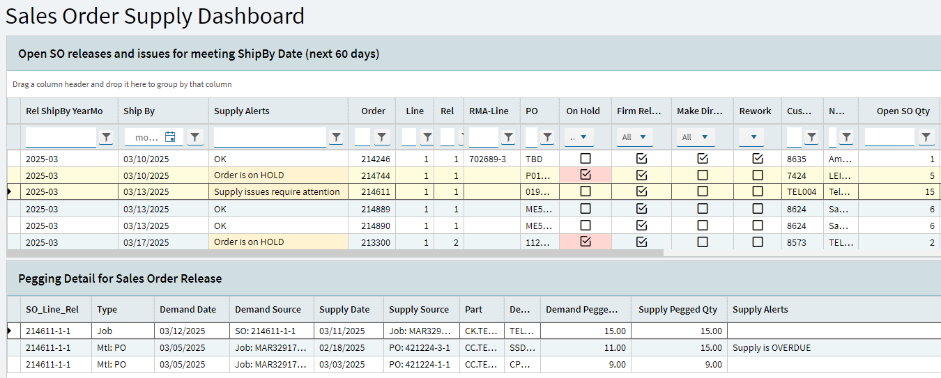Sort by Open SO Qty column header
941x378 pixels.
tap(903, 111)
